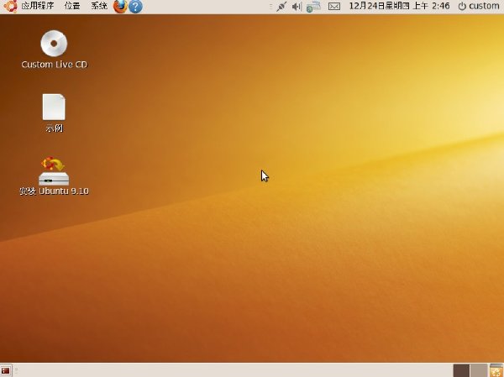Click the show desktop button in bottom panel

coord(6,370)
